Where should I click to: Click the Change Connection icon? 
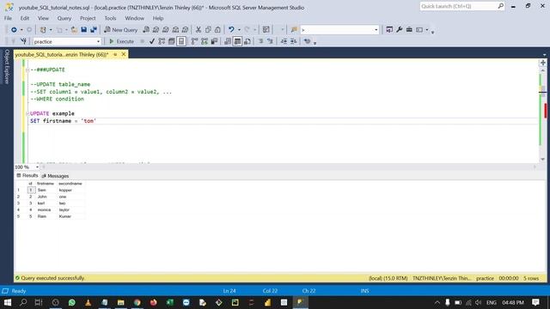point(23,41)
